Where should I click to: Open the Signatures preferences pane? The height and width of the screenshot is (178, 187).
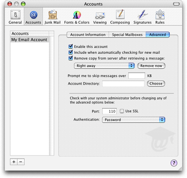click(x=143, y=17)
